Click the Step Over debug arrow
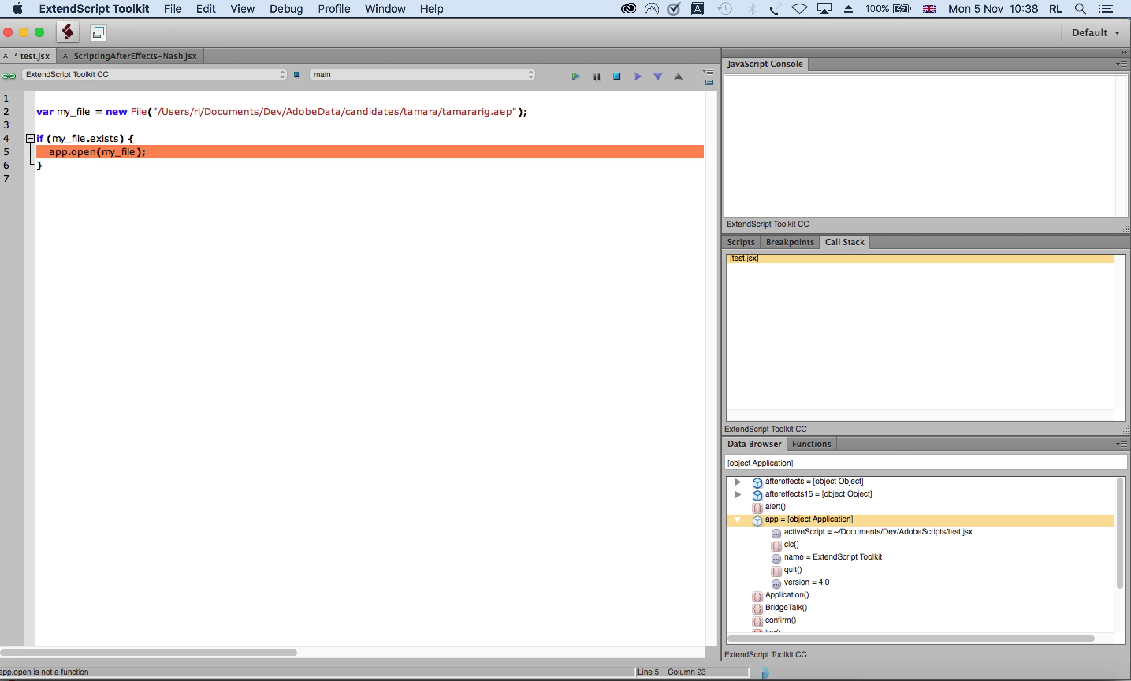 (637, 76)
